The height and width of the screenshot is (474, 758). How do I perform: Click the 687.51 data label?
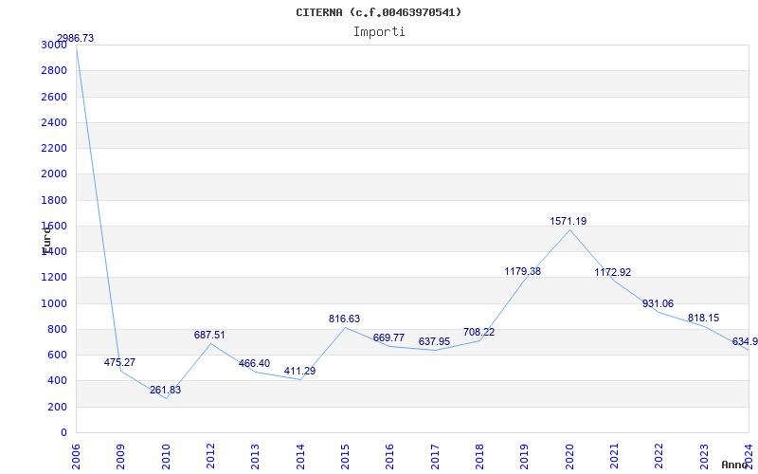[209, 335]
